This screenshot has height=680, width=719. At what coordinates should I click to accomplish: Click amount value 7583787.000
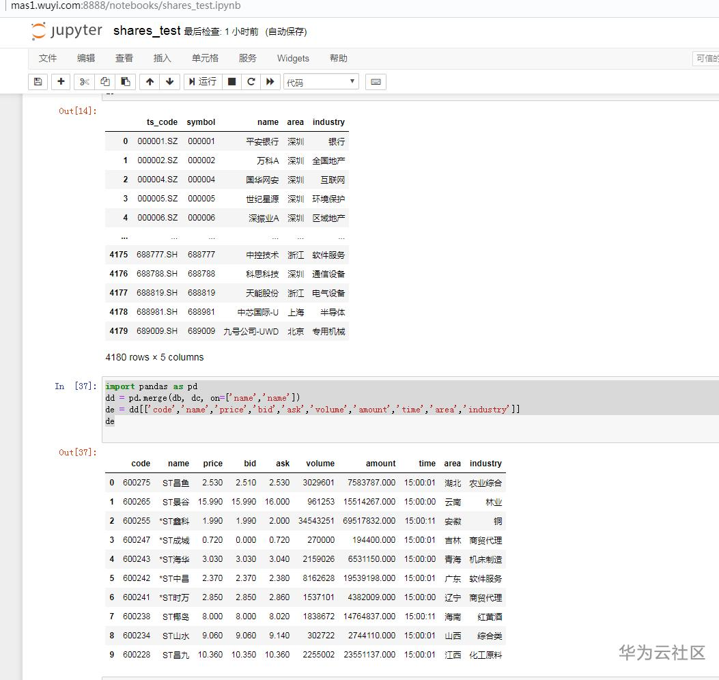point(371,483)
